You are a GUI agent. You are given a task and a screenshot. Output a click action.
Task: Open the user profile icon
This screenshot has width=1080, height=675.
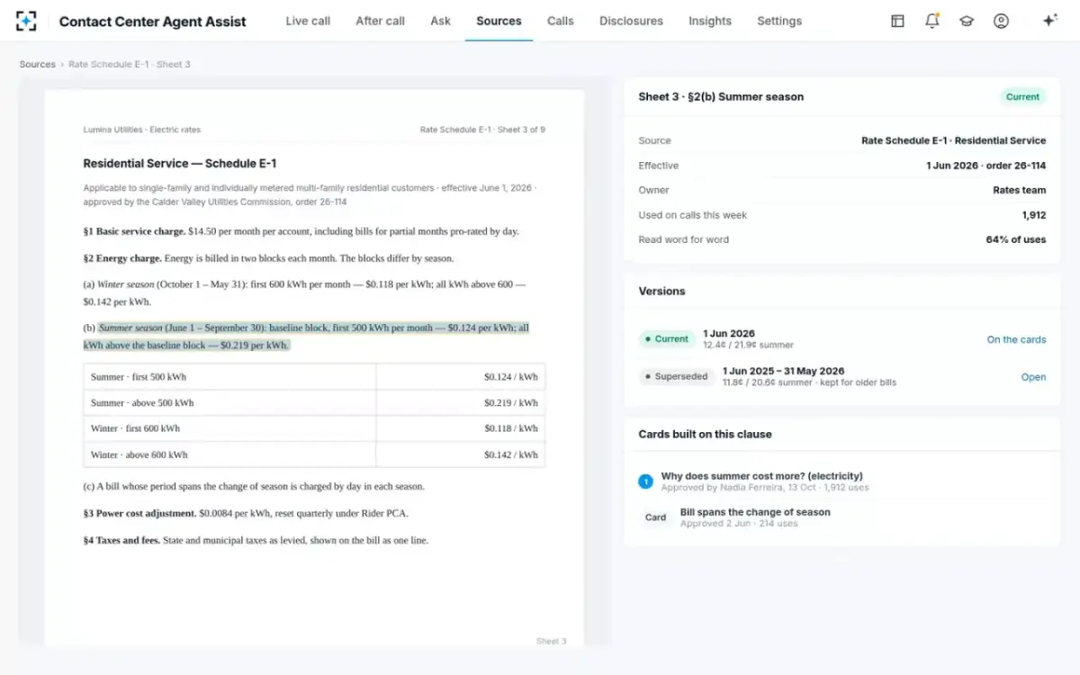pyautogui.click(x=1001, y=21)
